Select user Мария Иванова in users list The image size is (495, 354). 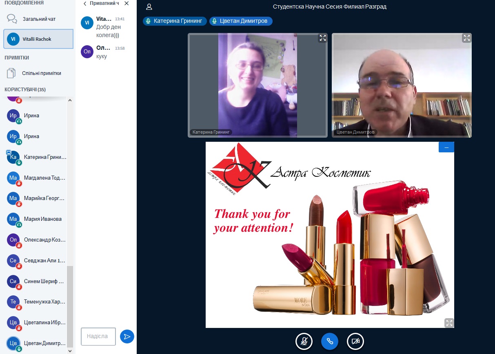(x=36, y=219)
